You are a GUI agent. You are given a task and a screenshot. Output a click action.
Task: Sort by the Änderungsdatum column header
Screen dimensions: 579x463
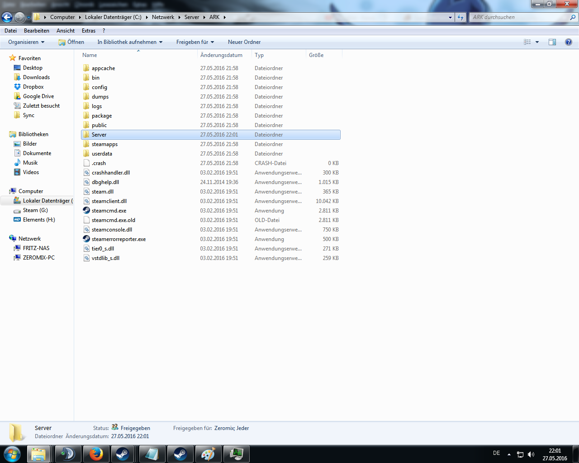click(225, 55)
